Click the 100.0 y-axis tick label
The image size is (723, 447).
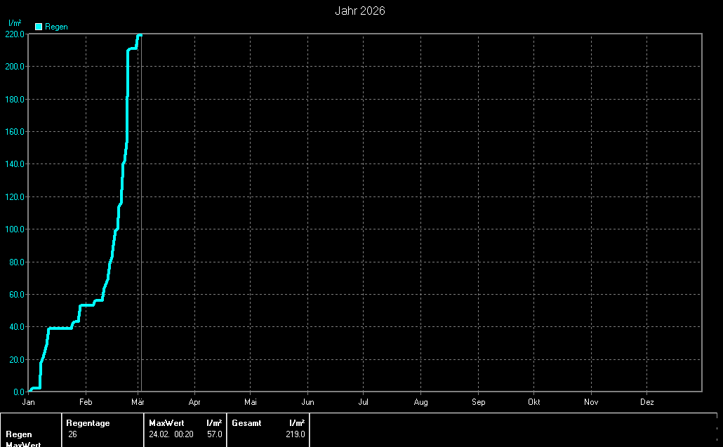(15, 229)
